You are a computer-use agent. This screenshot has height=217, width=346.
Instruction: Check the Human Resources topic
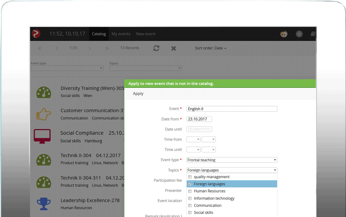click(x=190, y=191)
